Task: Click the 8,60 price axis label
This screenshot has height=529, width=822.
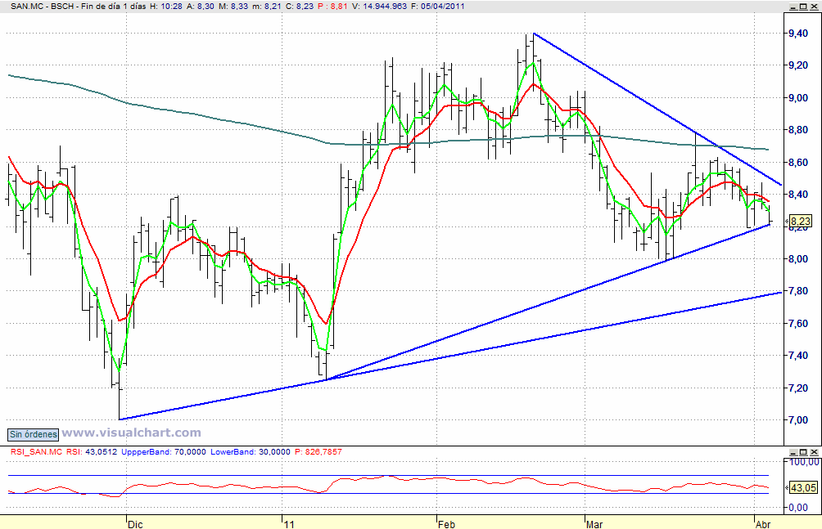Action: (798, 163)
